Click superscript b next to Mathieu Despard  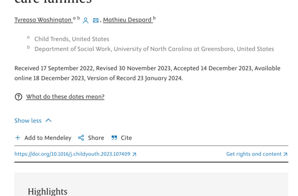[x=154, y=18]
